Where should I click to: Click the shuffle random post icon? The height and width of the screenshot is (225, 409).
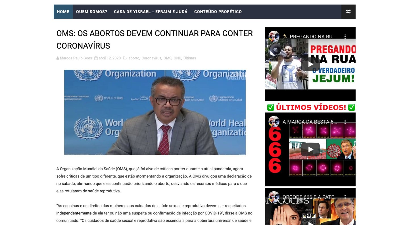348,12
